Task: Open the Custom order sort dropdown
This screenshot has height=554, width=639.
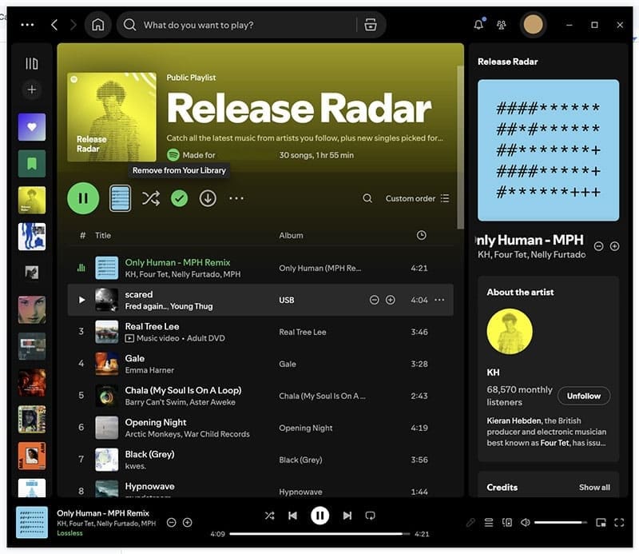Action: 417,198
